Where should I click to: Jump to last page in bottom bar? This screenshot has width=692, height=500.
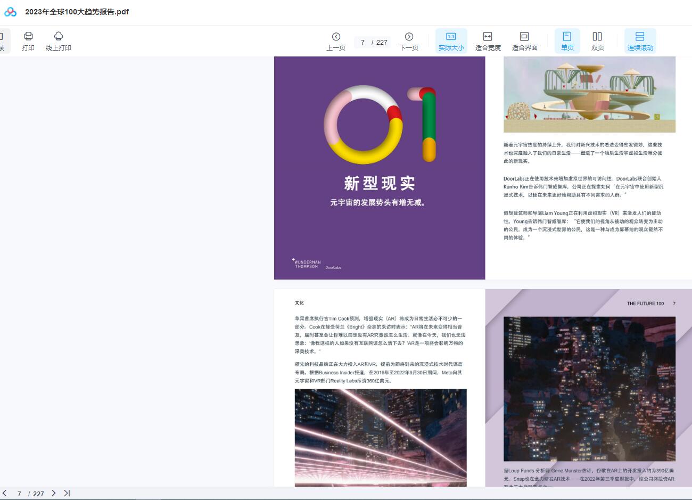coord(67,493)
